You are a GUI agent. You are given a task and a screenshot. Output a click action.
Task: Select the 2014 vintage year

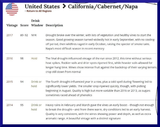point(10,105)
